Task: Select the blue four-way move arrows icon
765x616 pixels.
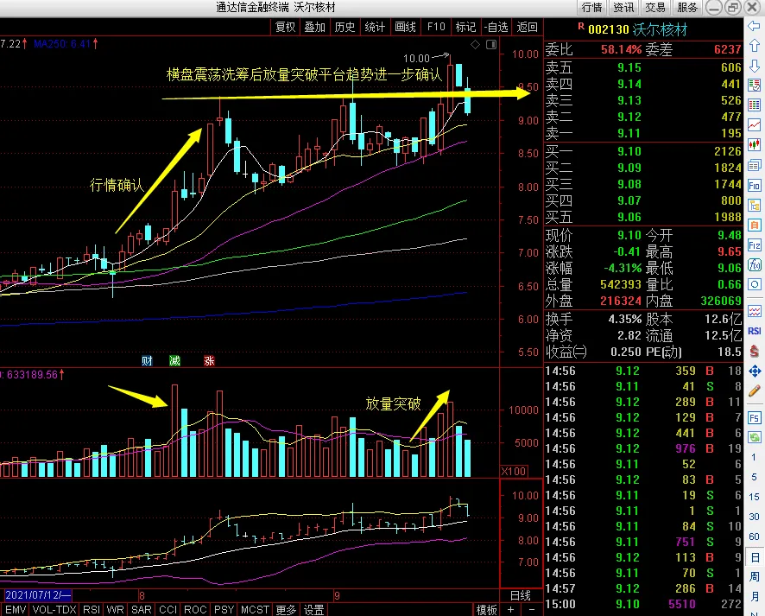Action: [x=755, y=371]
